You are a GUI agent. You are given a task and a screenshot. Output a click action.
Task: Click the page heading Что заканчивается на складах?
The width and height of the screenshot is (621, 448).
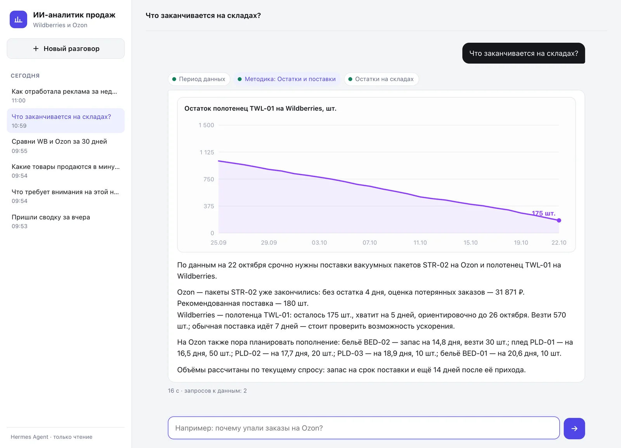[x=203, y=16]
